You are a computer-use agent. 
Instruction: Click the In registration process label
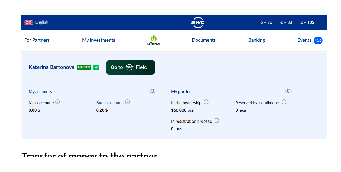[x=191, y=121]
